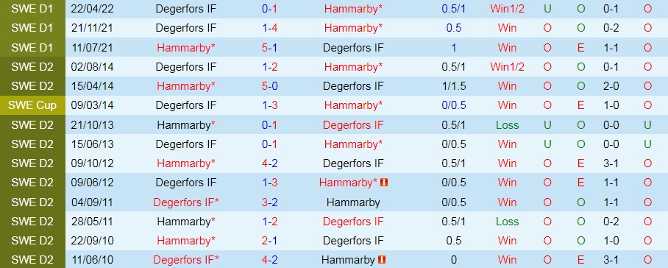The height and width of the screenshot is (268, 668).
Task: Click the Win1/2 result on 02/08/14
Action: point(507,67)
